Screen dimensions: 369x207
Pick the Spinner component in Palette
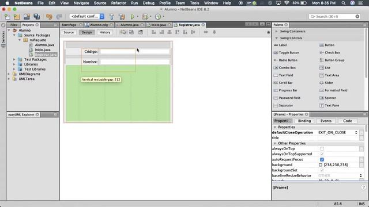(x=327, y=98)
